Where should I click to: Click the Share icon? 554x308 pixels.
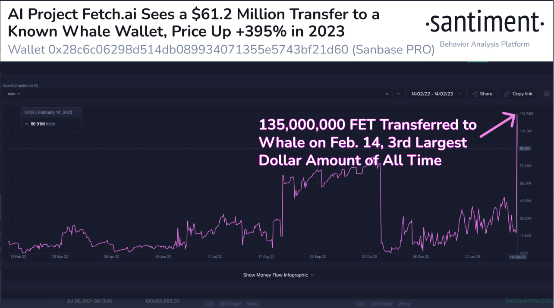tap(475, 94)
